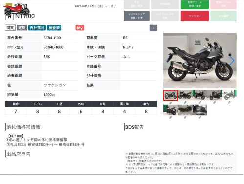244x184 pixels.
Task: Click the green 監視アラーム 登録/変更 button
Action: (x=195, y=4)
